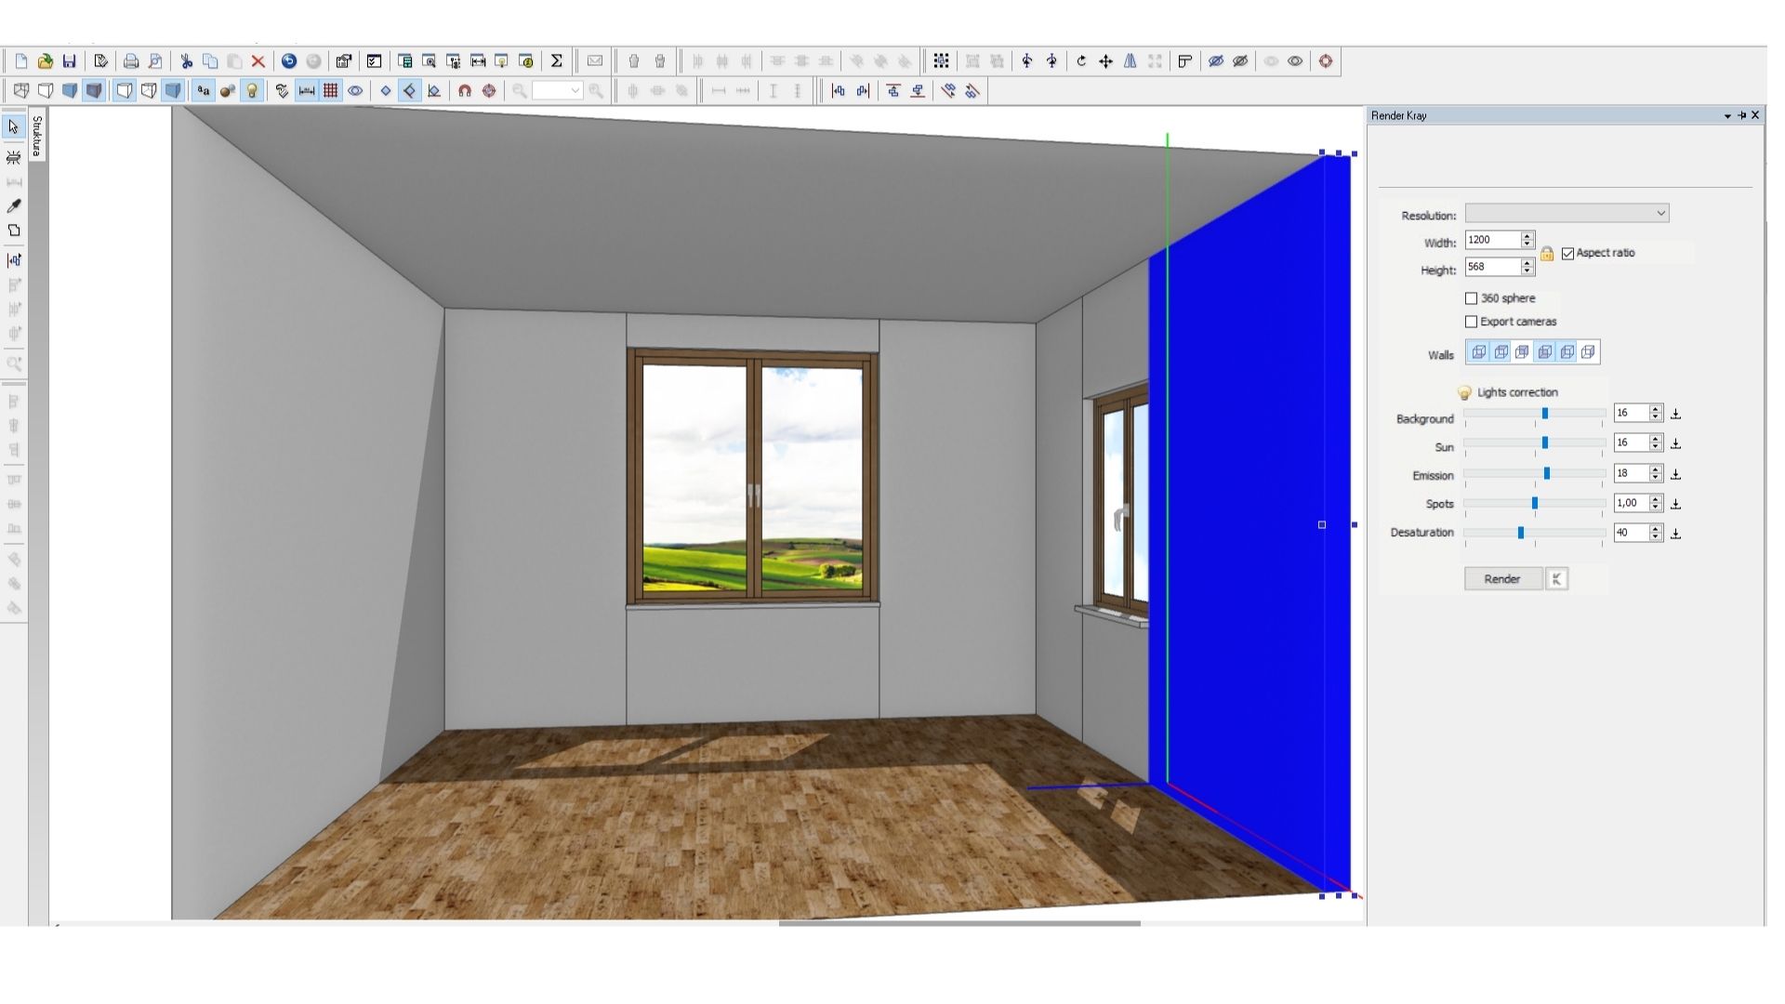Click the blue undo arrow icon
This screenshot has width=1785, height=1004.
click(x=289, y=61)
